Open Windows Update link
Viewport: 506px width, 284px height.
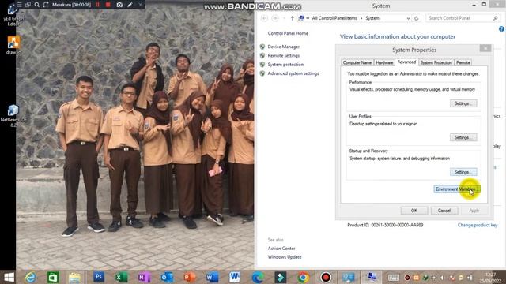coord(285,257)
